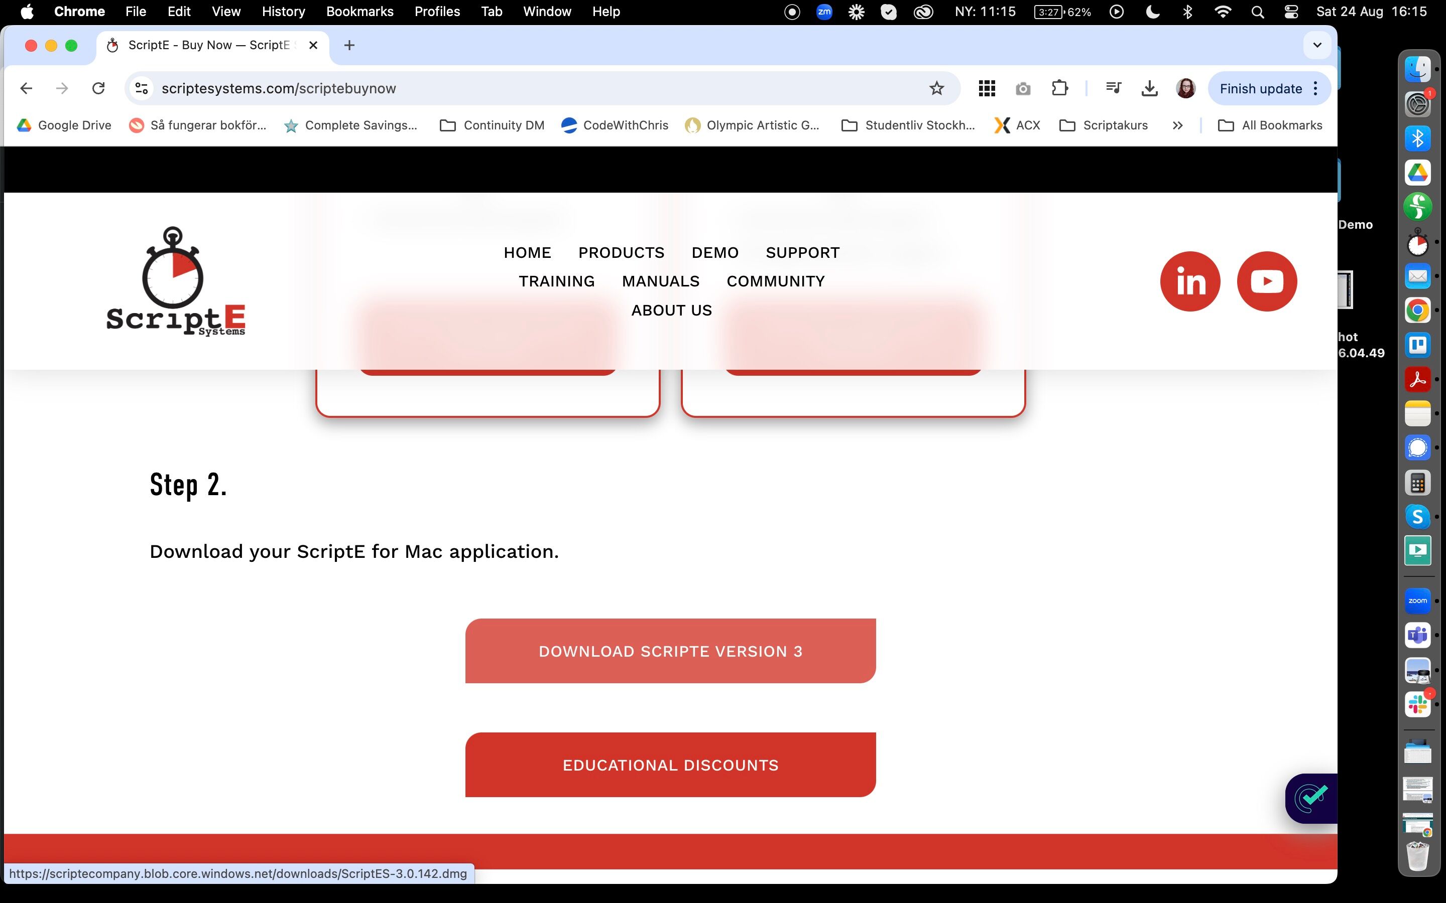Bookmark this page with star icon
The image size is (1446, 903).
click(x=936, y=88)
